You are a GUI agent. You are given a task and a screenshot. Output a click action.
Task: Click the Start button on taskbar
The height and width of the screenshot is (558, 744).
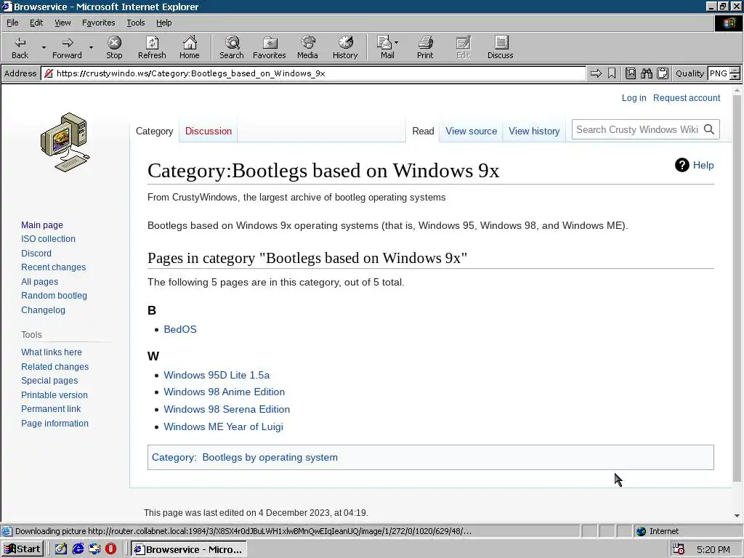[23, 549]
